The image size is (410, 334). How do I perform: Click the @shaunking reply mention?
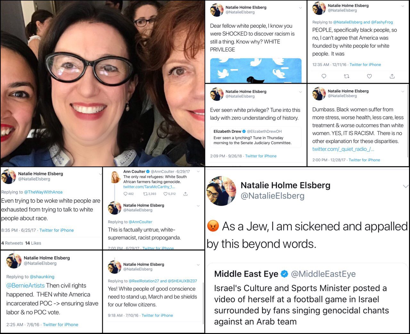[42, 277]
